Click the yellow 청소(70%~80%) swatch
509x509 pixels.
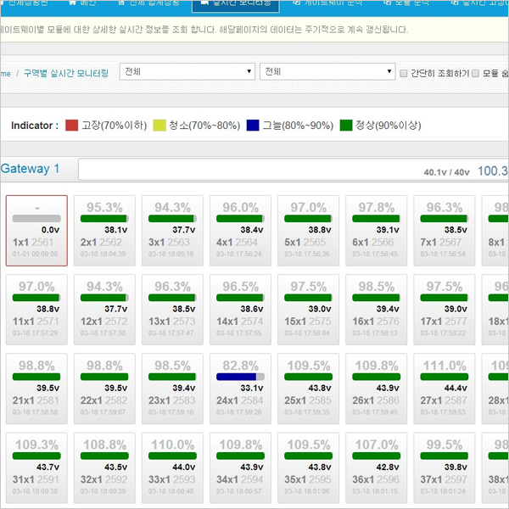(x=159, y=126)
